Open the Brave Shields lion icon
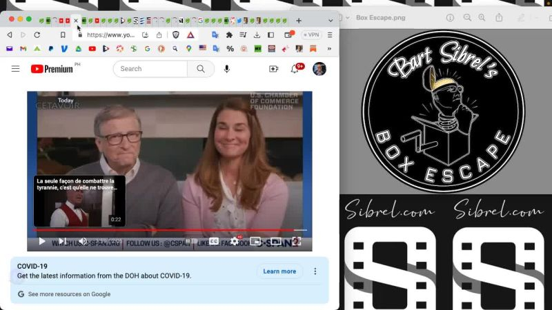 pyautogui.click(x=175, y=34)
